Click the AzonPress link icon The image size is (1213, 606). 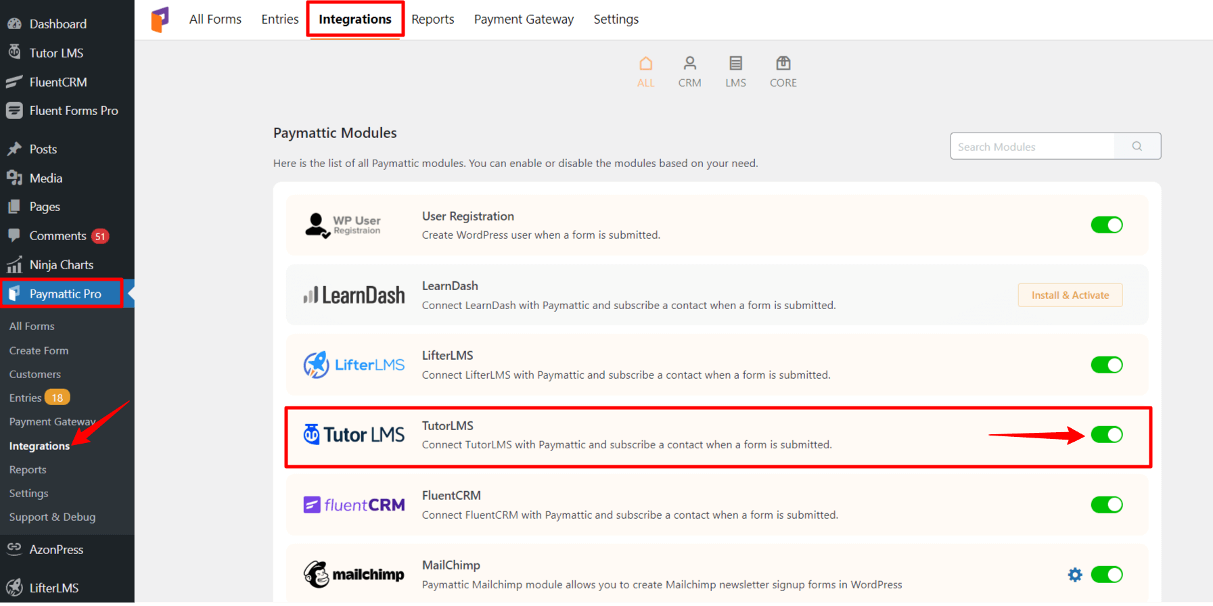point(14,548)
